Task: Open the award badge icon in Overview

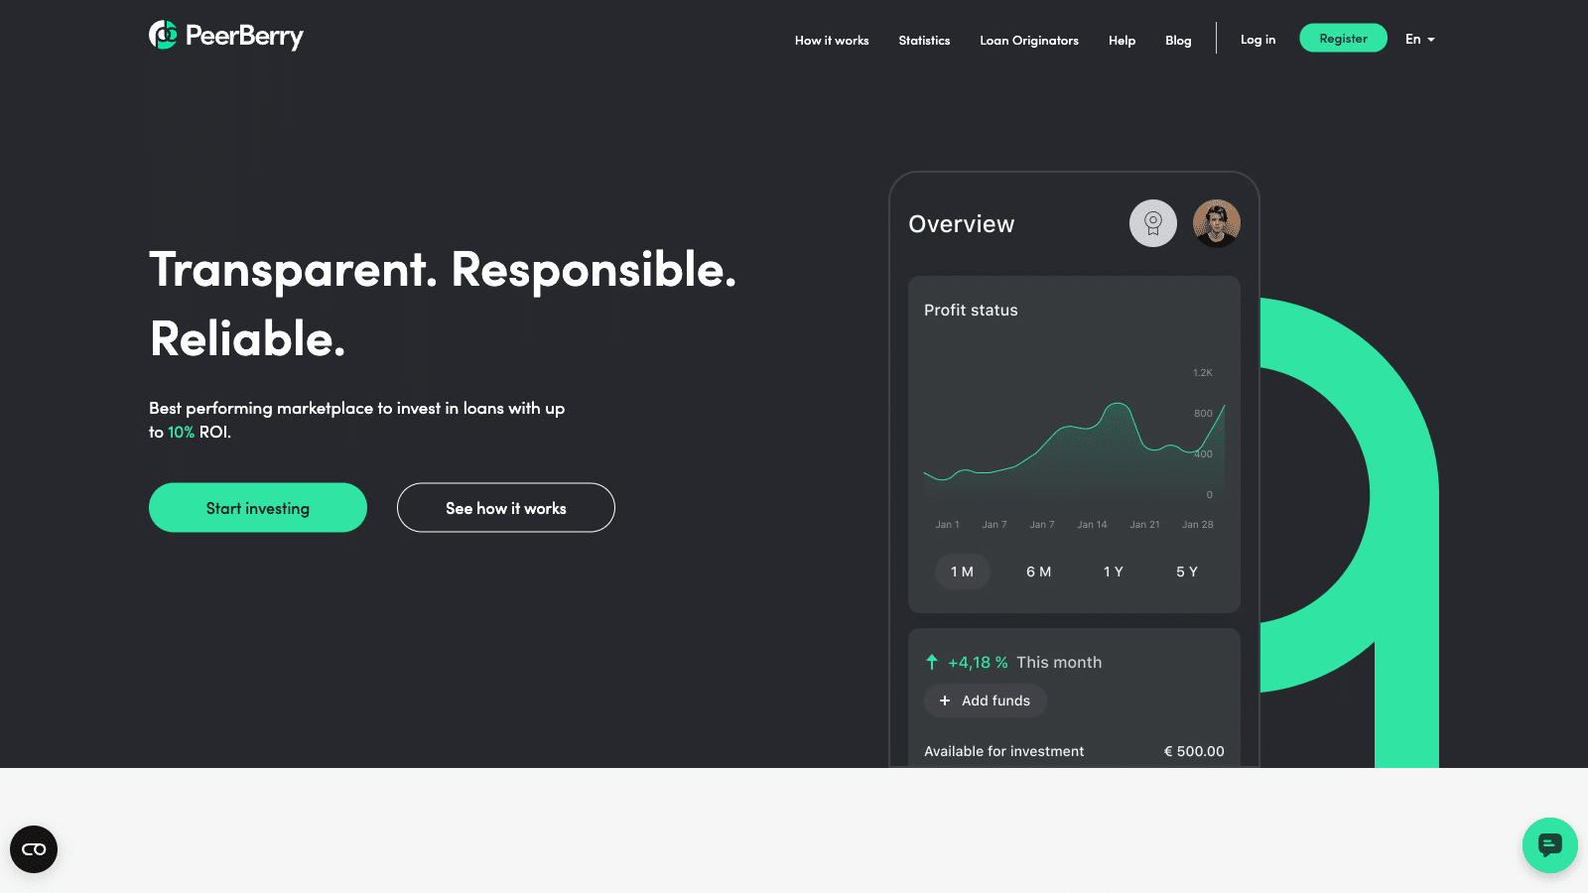Action: [x=1152, y=223]
